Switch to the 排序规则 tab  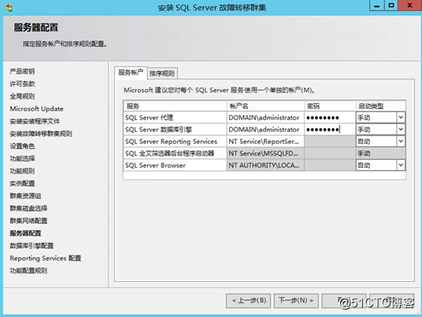(x=162, y=73)
